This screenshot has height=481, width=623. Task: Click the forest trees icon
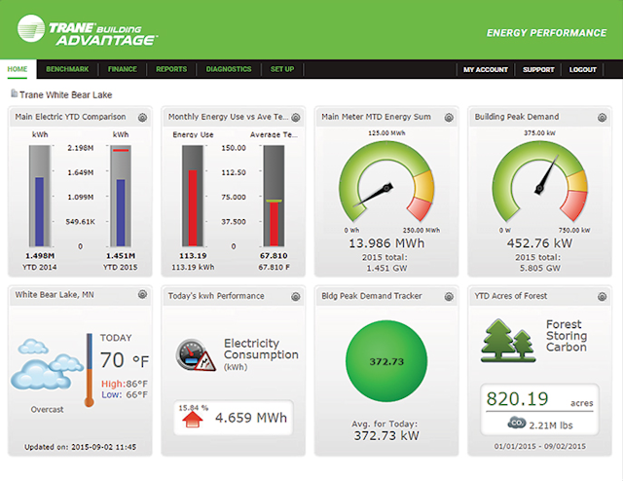[x=507, y=340]
